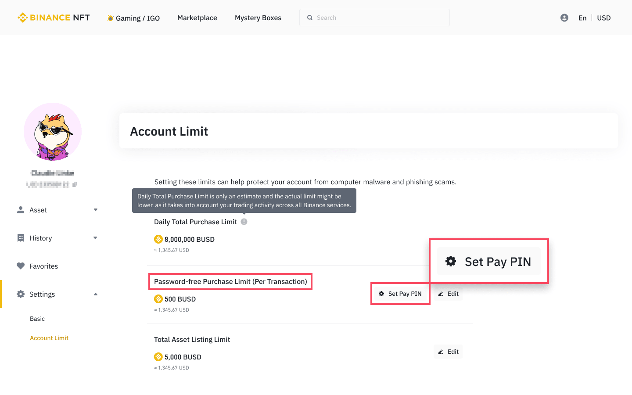Click the profile avatar picture
Screen dimensions: 632x395
point(53,132)
